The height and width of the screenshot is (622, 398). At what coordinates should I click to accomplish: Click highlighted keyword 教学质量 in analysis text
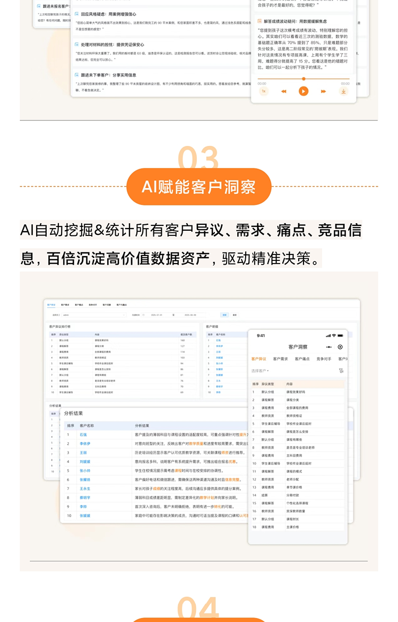[196, 443]
